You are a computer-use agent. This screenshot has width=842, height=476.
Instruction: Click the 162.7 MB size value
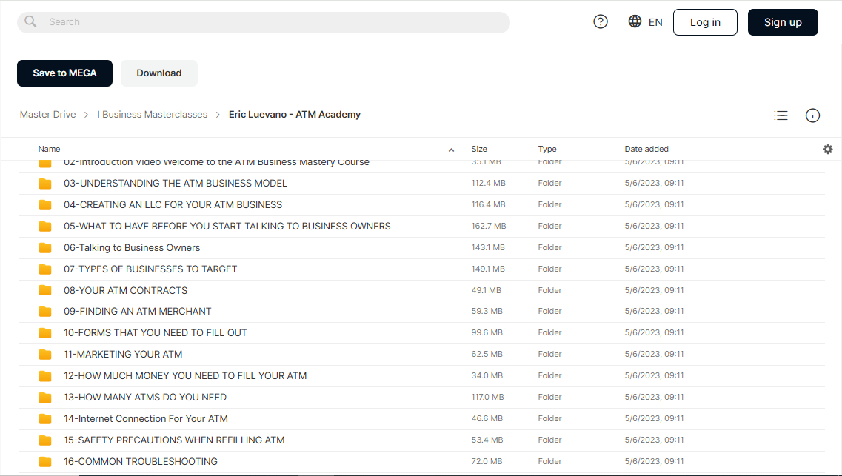(x=489, y=226)
